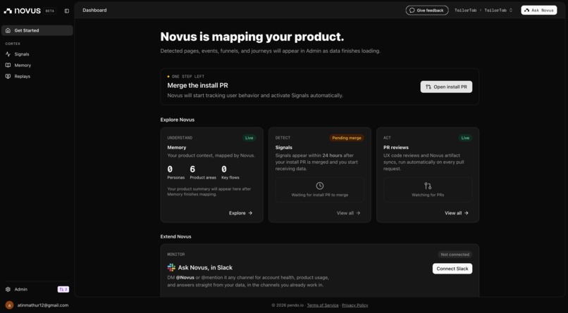The height and width of the screenshot is (313, 568).
Task: Click the Personas count label
Action: [x=175, y=177]
